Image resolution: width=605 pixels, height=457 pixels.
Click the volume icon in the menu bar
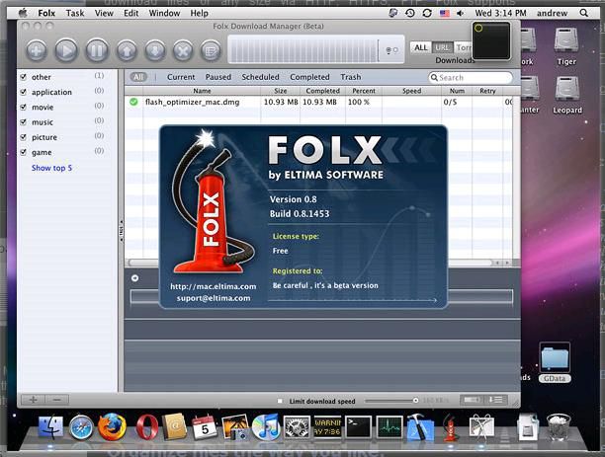click(x=460, y=13)
